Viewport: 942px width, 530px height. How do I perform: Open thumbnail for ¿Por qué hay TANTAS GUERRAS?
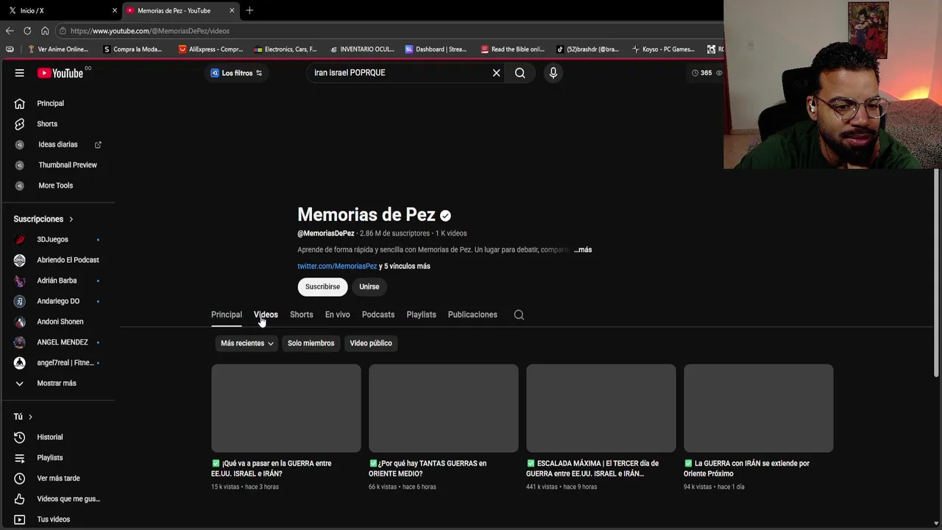coord(444,408)
